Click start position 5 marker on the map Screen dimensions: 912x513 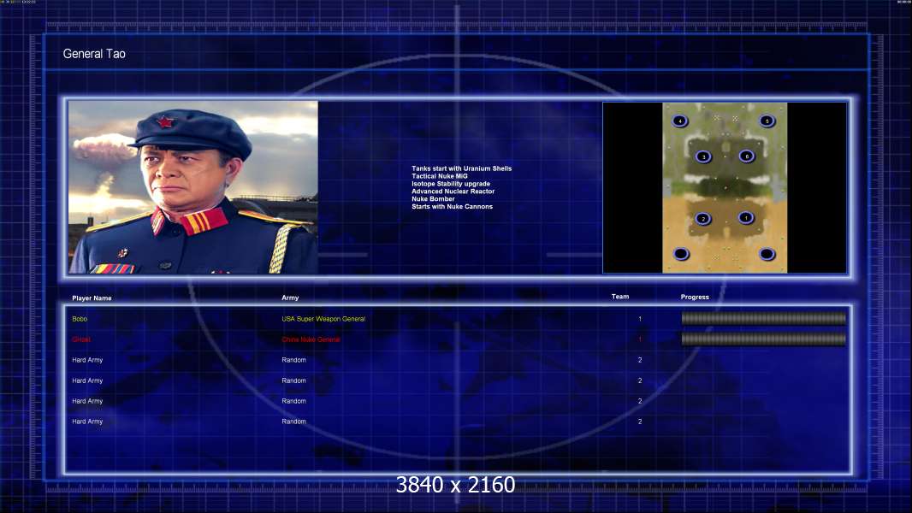click(x=767, y=121)
